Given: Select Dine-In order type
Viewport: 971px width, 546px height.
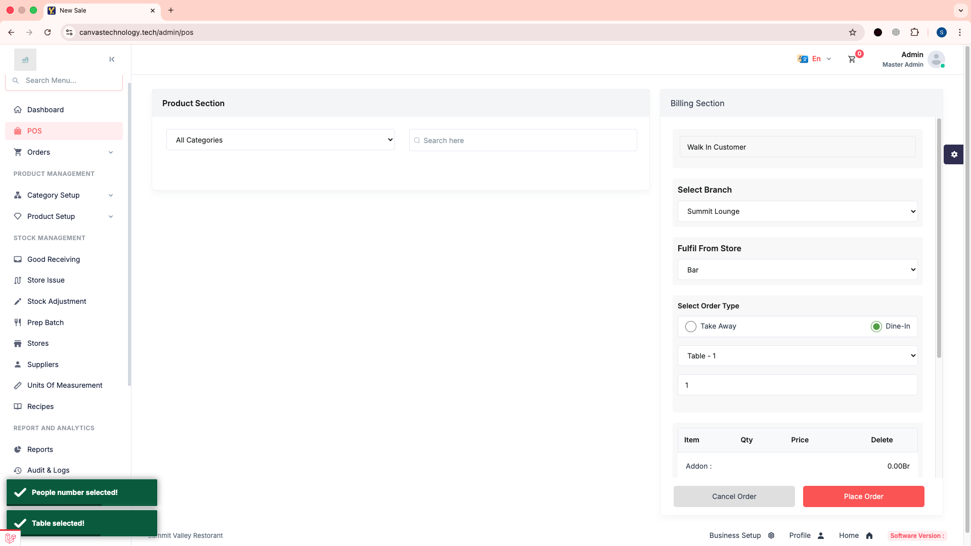Looking at the screenshot, I should coord(876,327).
